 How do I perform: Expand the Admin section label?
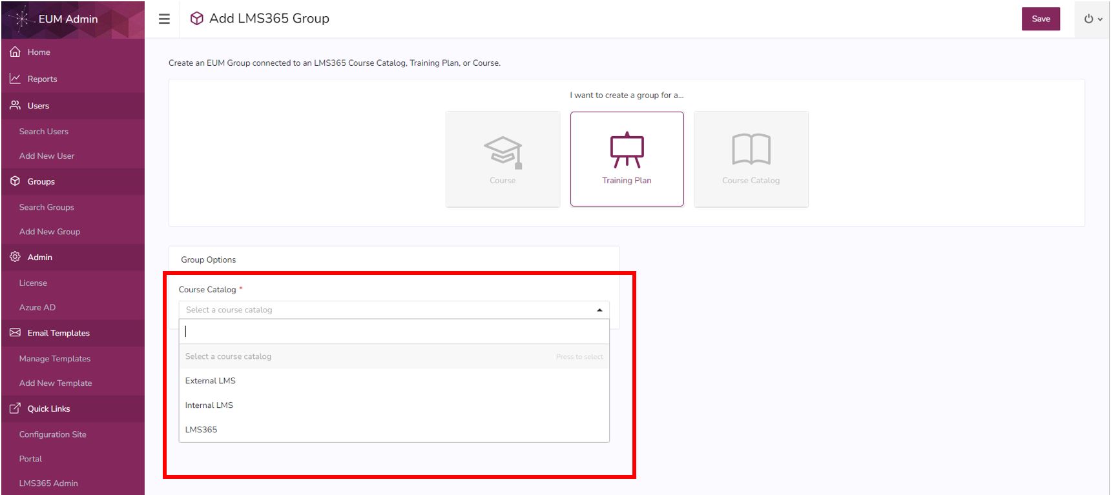39,257
